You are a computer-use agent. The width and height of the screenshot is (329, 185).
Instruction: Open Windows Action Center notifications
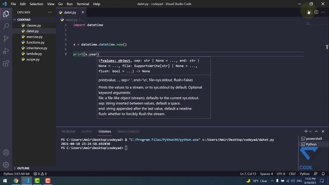click(322, 180)
